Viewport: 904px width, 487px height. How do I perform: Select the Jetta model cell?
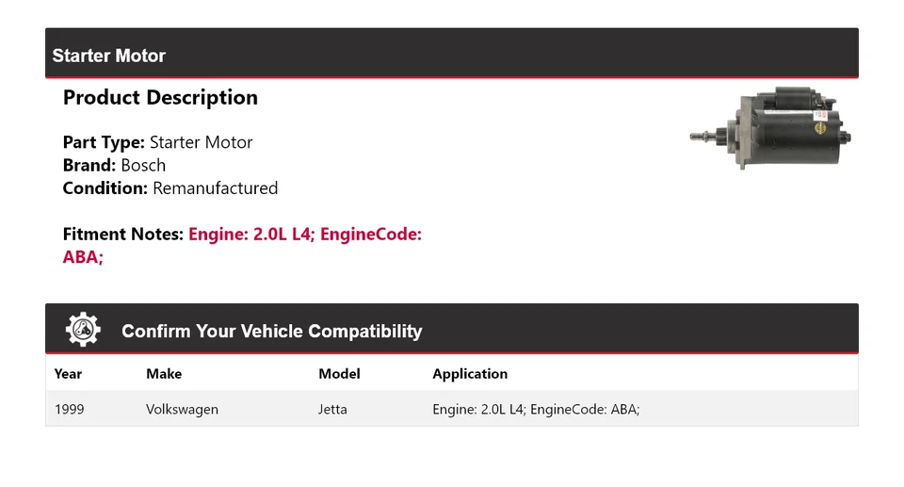coord(332,410)
